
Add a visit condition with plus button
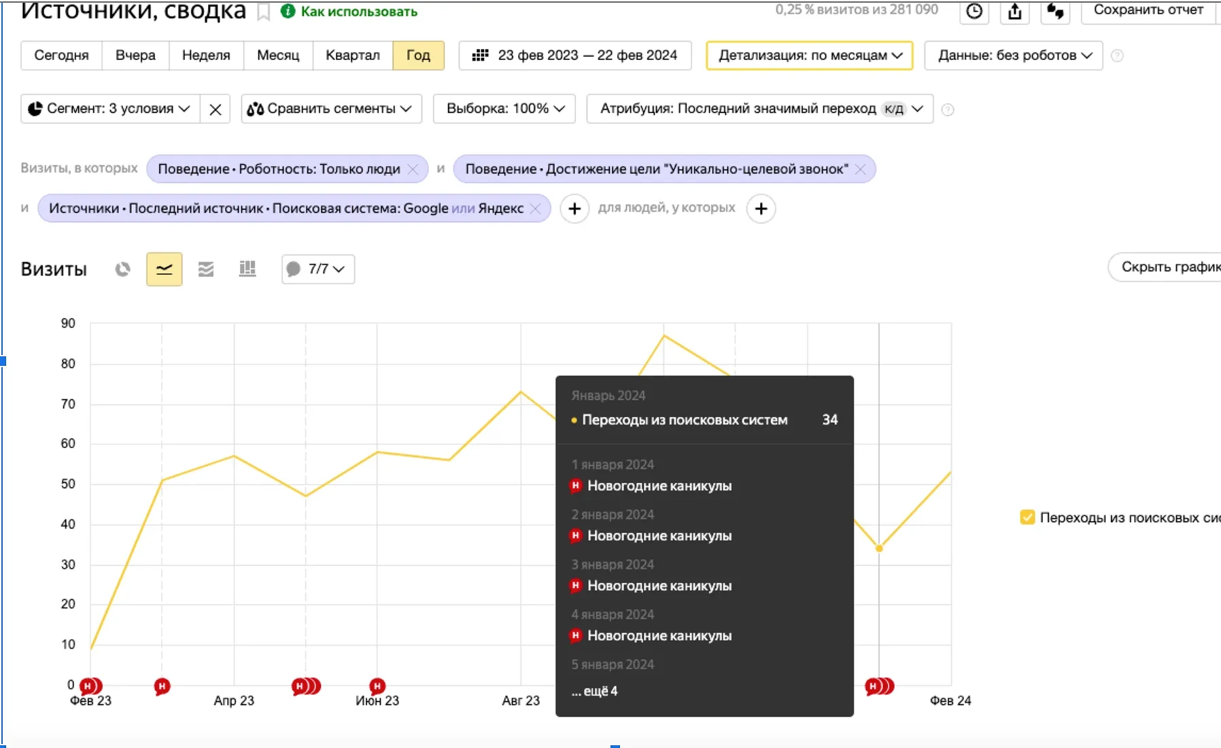[x=574, y=209]
